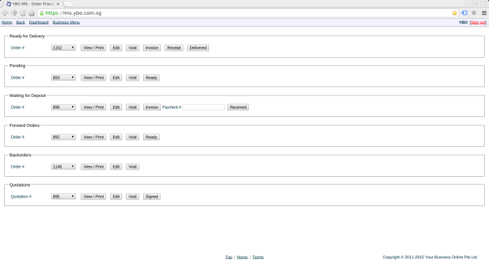Open Ready for Delivery order dropdown 1152
489x266 pixels.
coord(64,48)
